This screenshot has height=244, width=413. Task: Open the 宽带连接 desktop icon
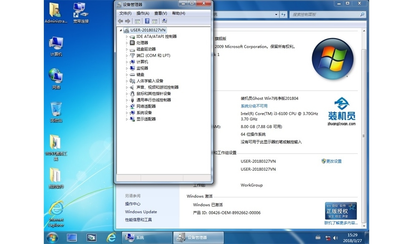[x=81, y=10]
